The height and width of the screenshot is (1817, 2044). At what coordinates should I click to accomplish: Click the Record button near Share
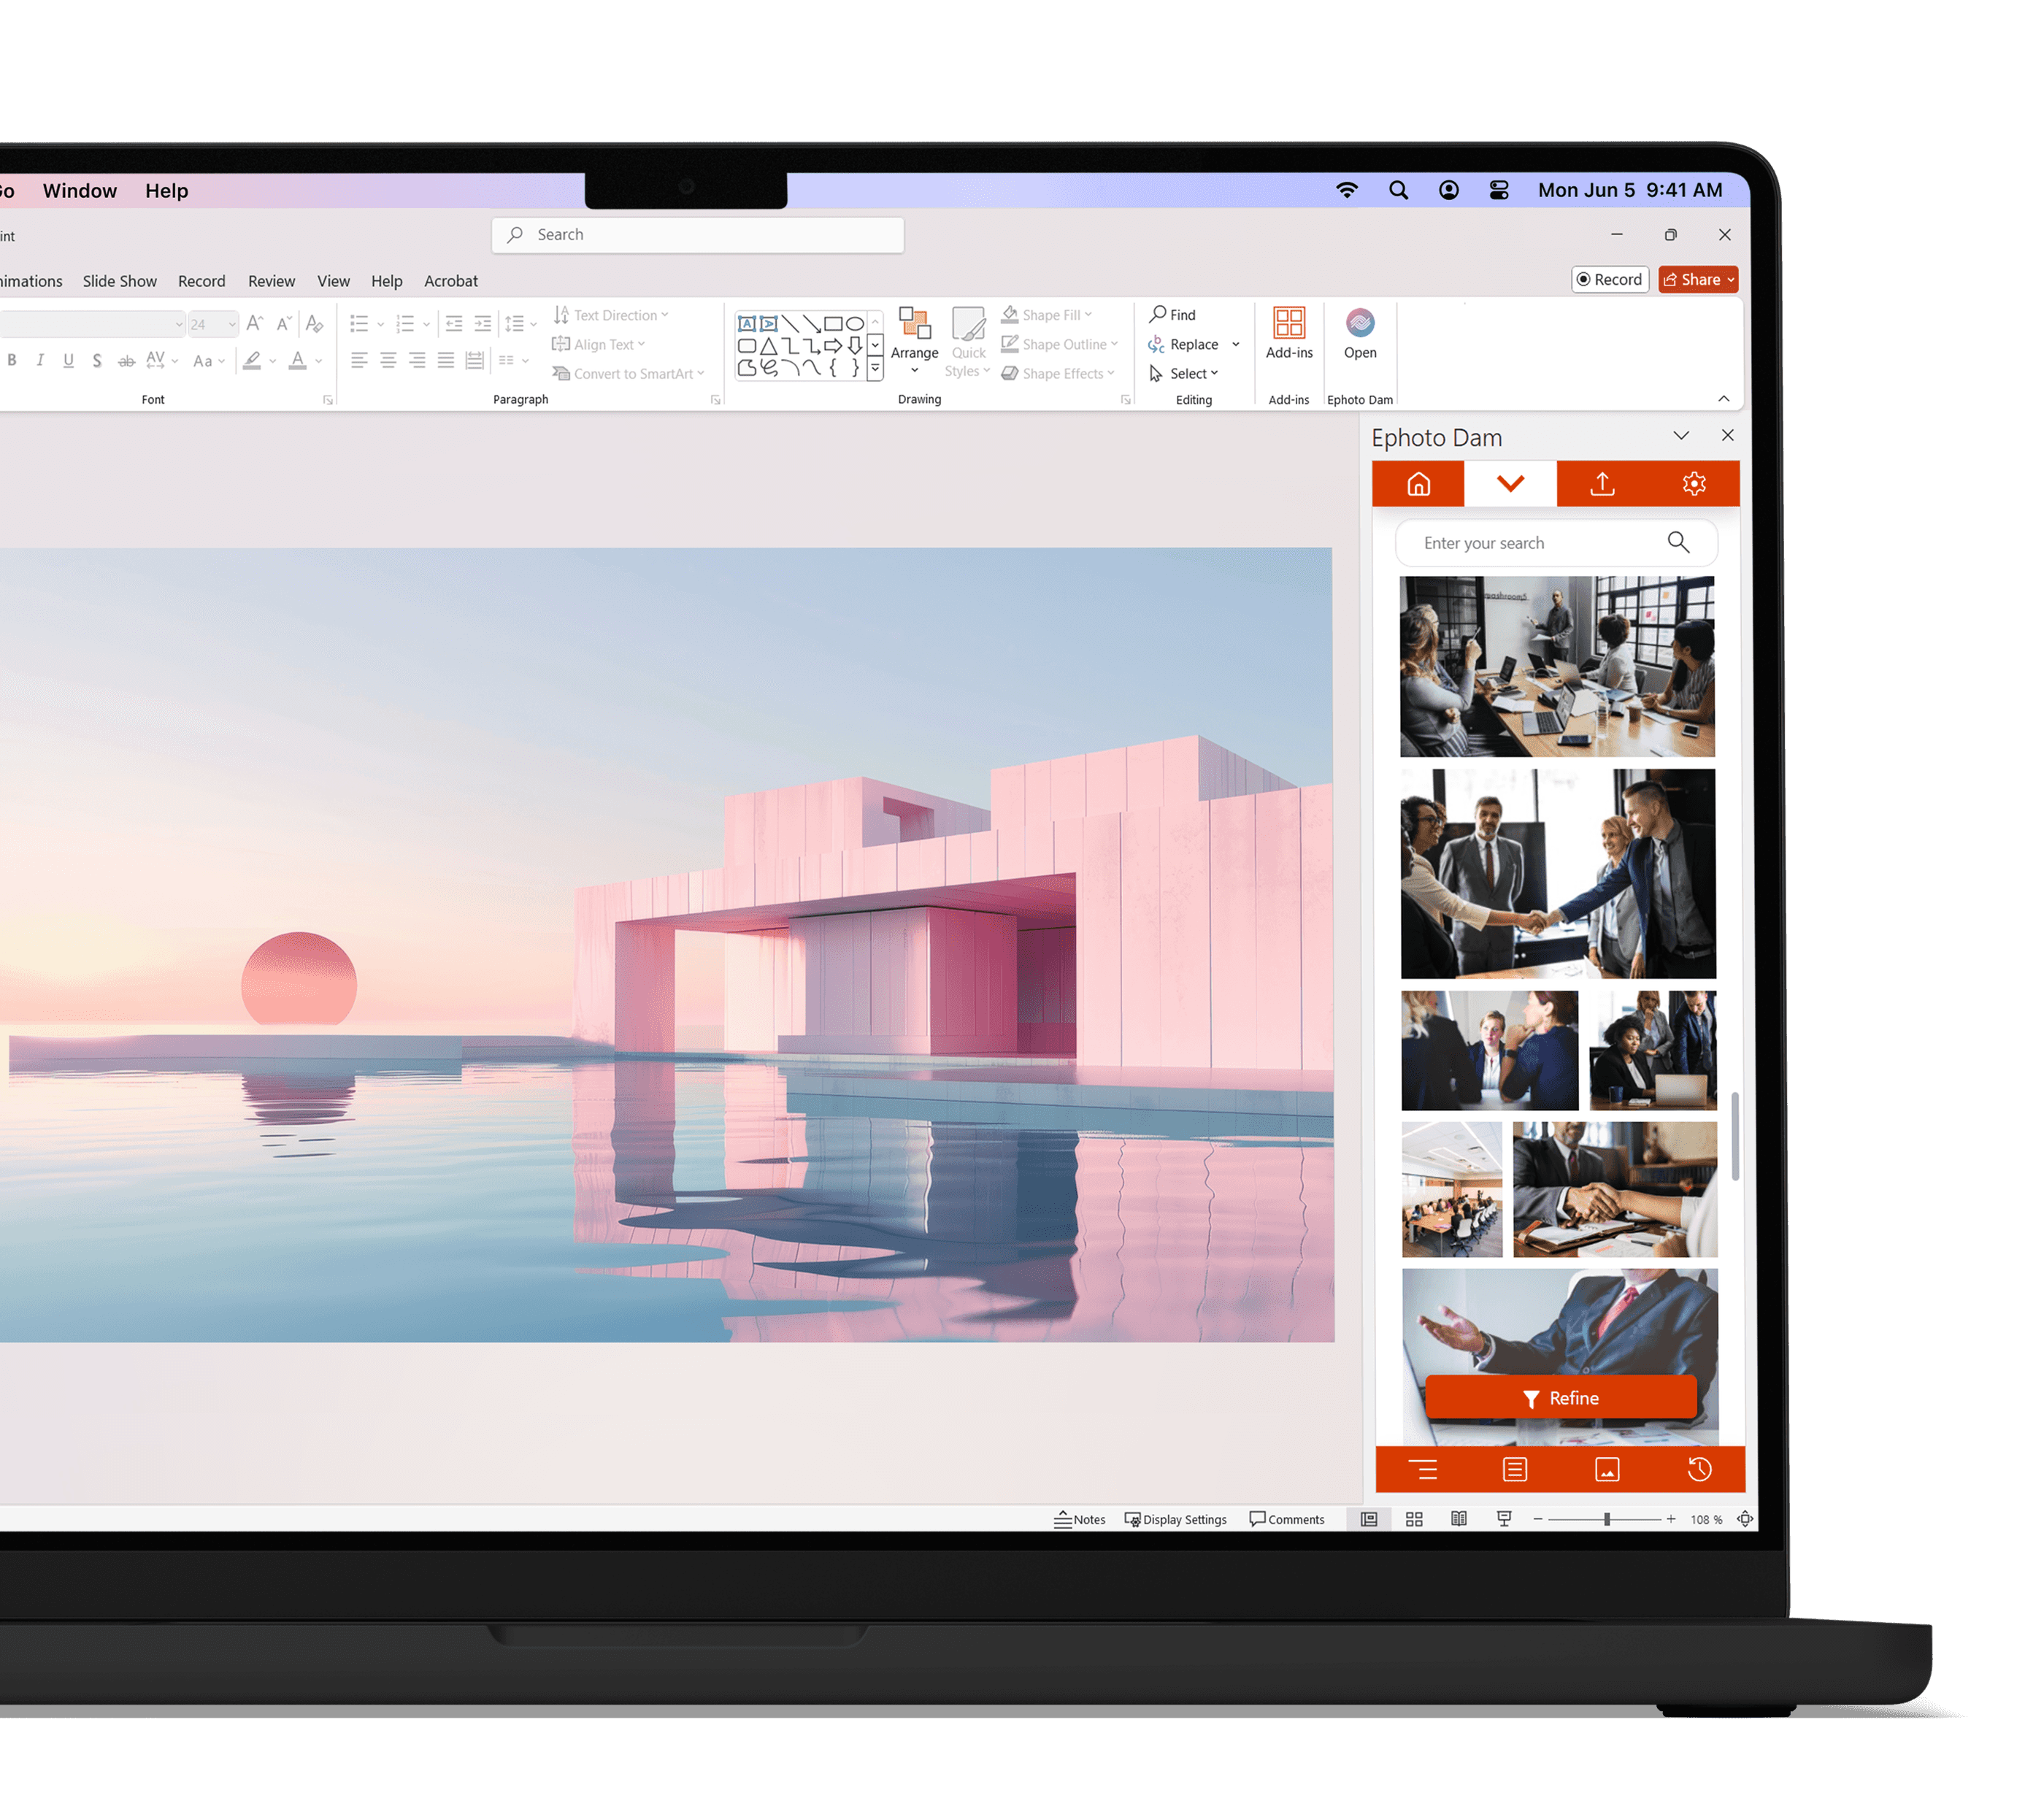(1609, 279)
